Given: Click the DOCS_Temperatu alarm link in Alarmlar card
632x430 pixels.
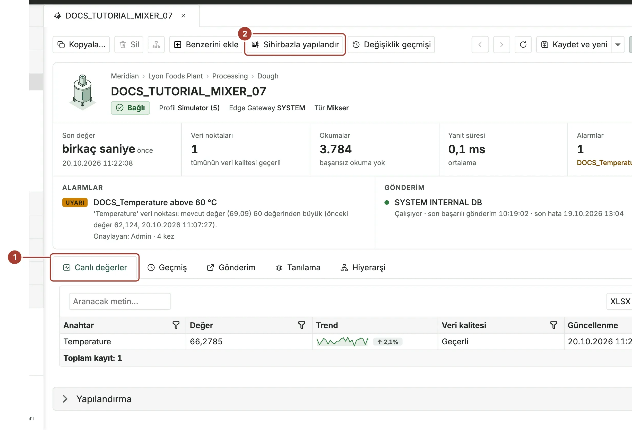Looking at the screenshot, I should pyautogui.click(x=604, y=163).
